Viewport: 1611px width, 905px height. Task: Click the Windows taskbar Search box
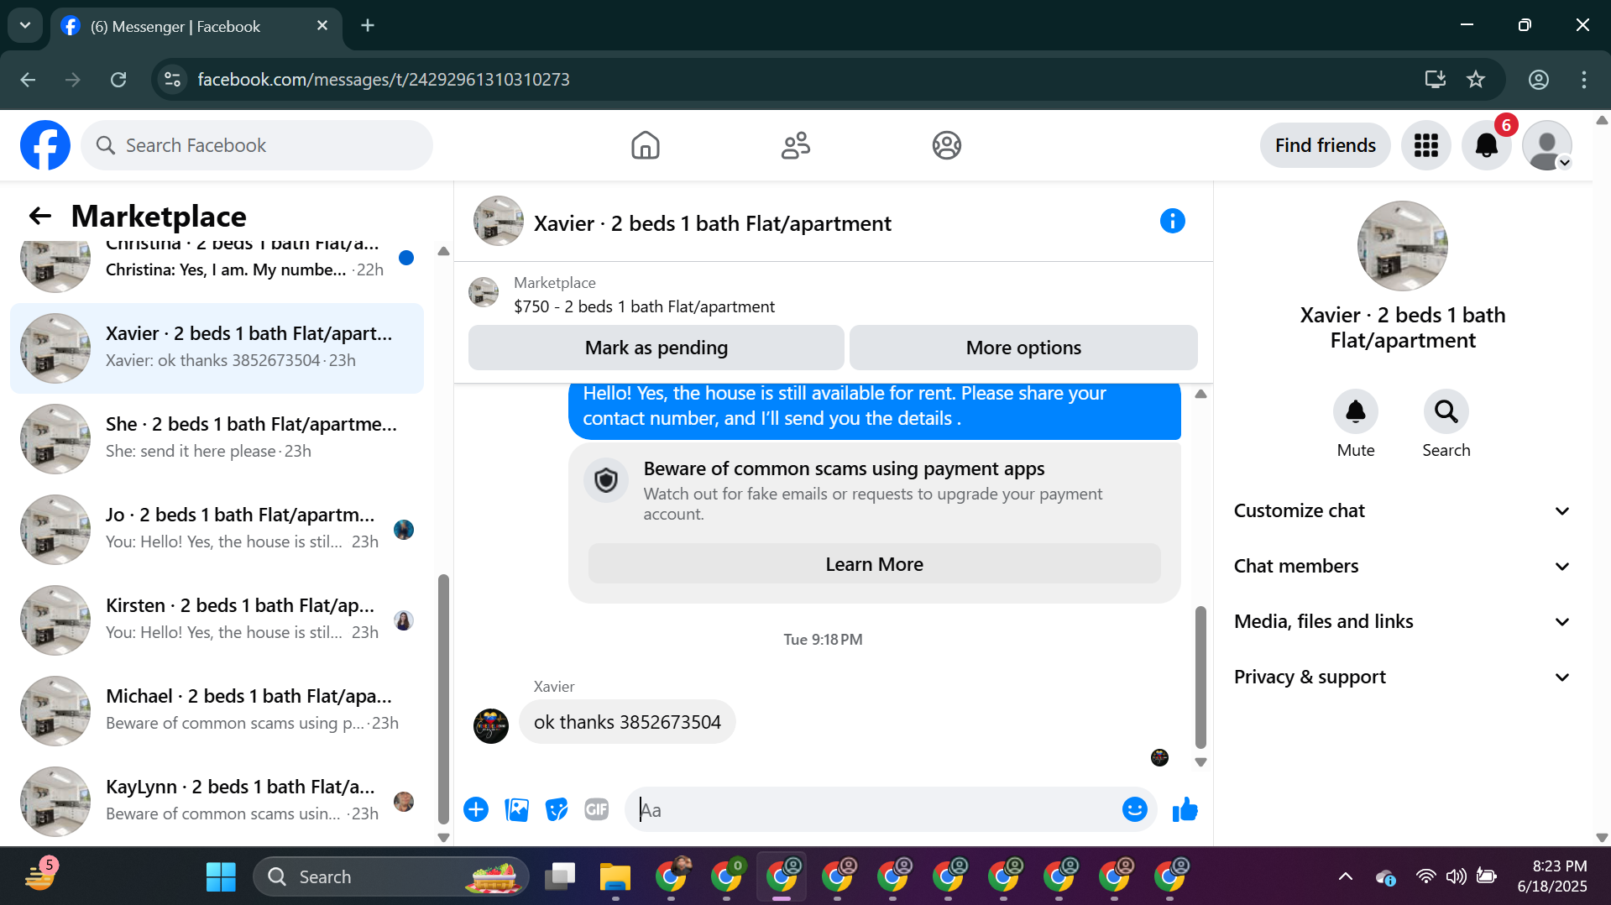click(x=390, y=877)
